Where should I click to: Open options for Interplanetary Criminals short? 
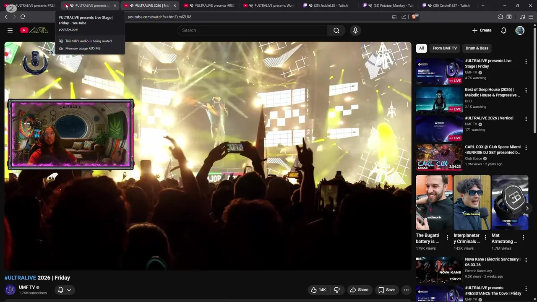coord(485,237)
